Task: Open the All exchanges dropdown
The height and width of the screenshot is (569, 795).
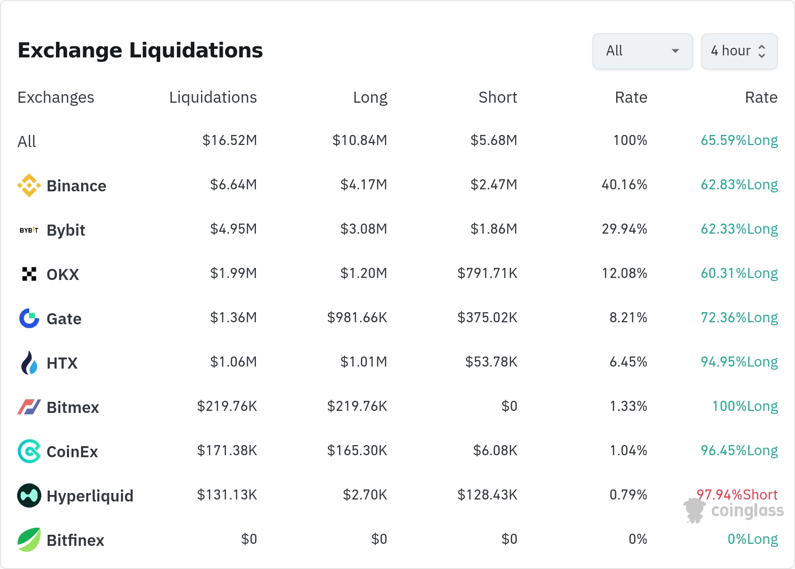Action: pyautogui.click(x=642, y=51)
